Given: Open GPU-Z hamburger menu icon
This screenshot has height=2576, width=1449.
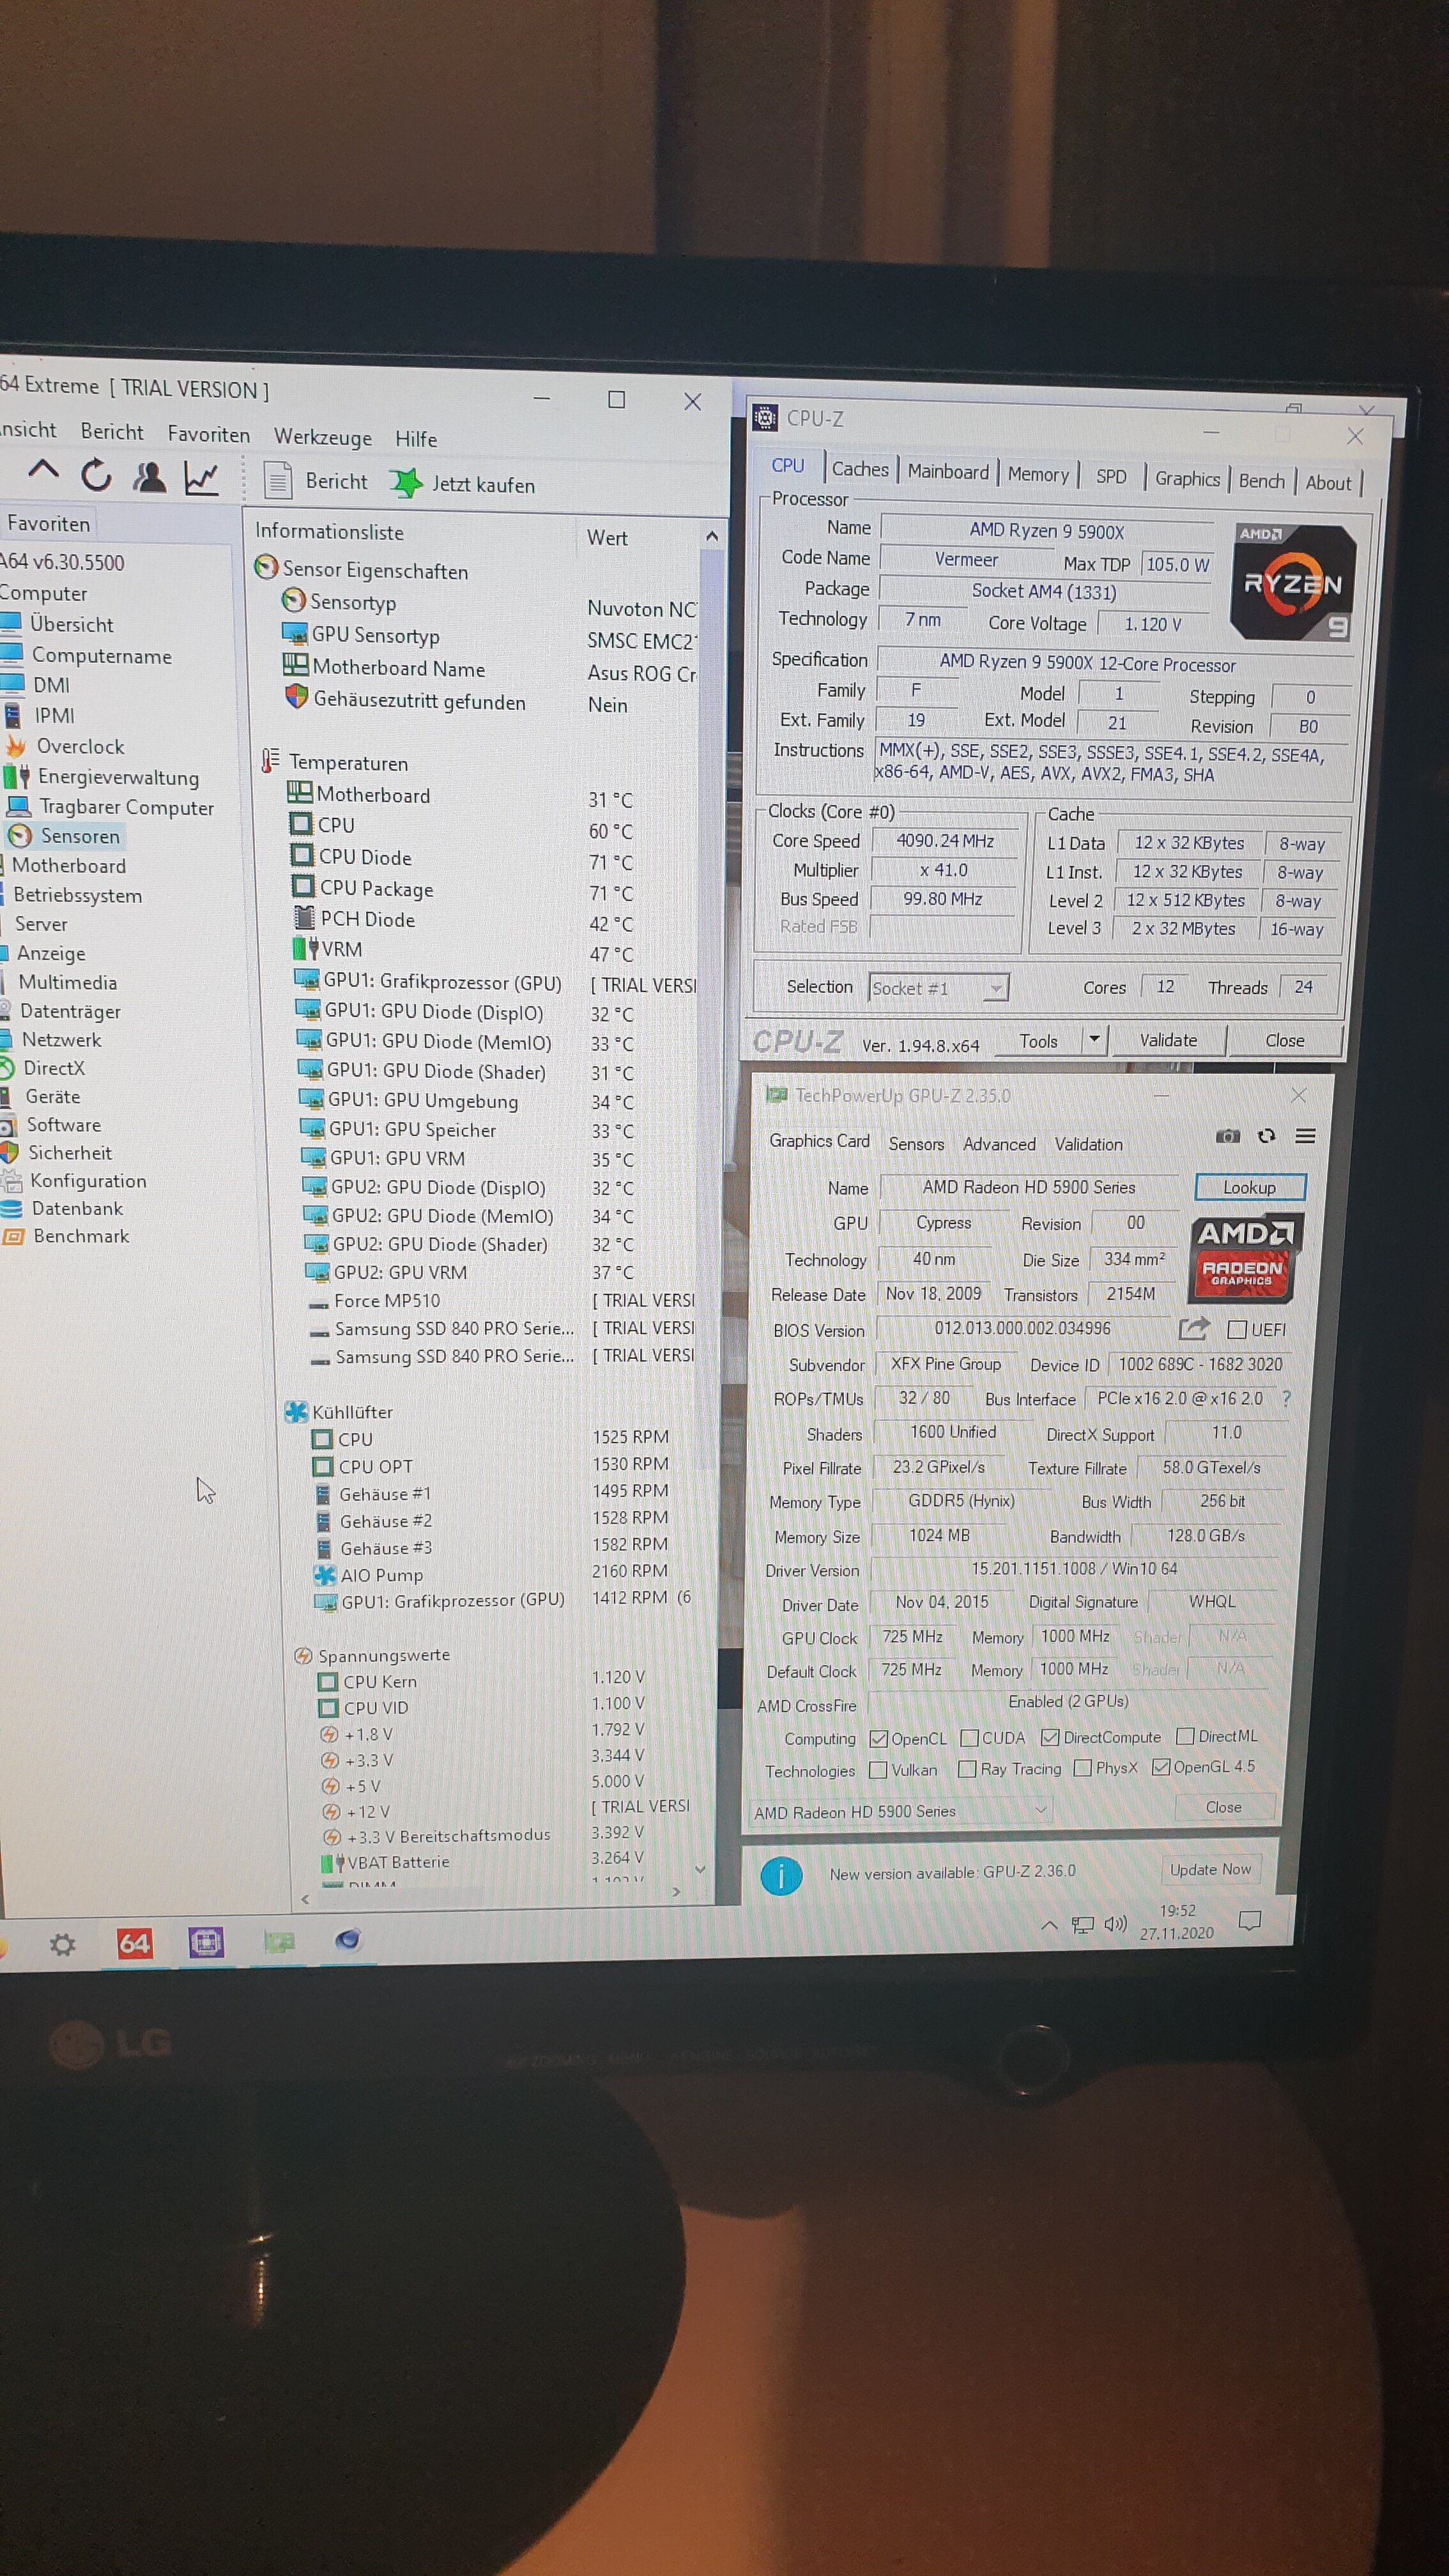Looking at the screenshot, I should [1305, 1136].
